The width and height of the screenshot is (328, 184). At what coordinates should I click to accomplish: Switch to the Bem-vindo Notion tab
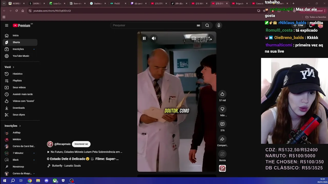77,4
